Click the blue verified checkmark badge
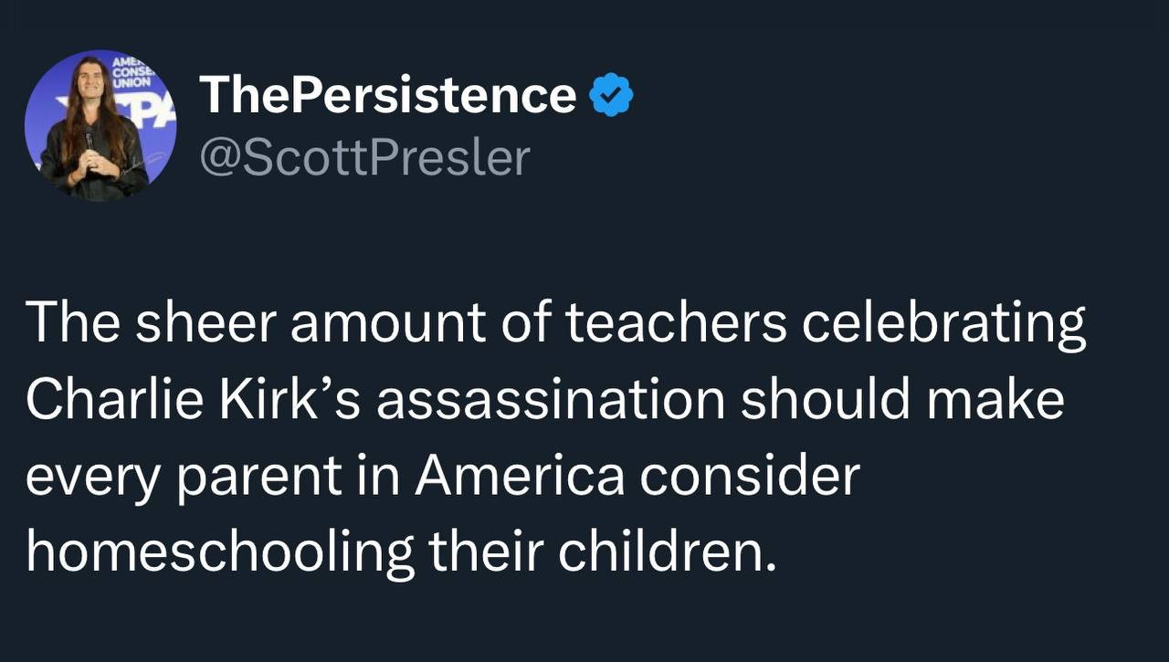Image resolution: width=1169 pixels, height=662 pixels. coord(612,97)
